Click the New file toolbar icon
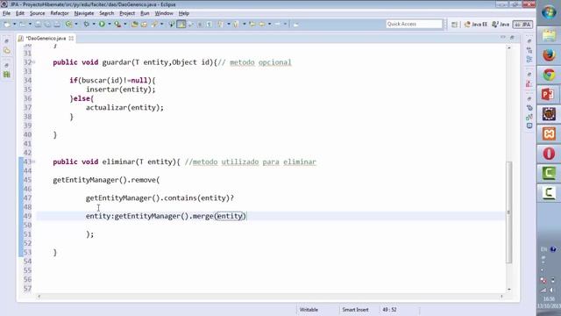This screenshot has height=316, width=561. coord(7,25)
